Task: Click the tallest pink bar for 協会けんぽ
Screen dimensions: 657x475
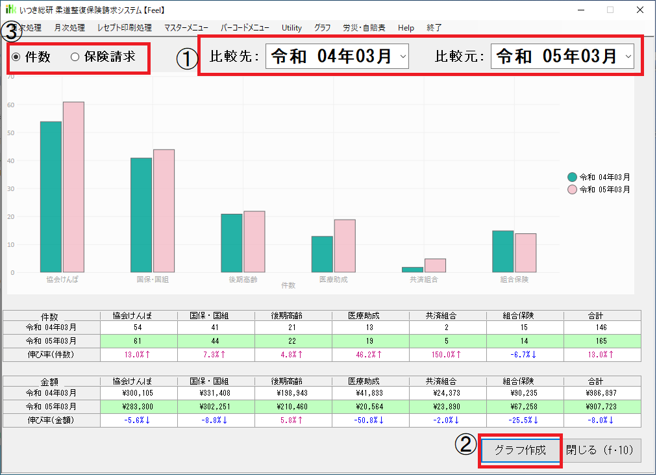Action: click(73, 187)
